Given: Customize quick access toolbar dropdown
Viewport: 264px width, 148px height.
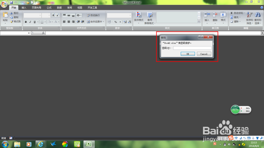Looking at the screenshot, I should [x=38, y=3].
